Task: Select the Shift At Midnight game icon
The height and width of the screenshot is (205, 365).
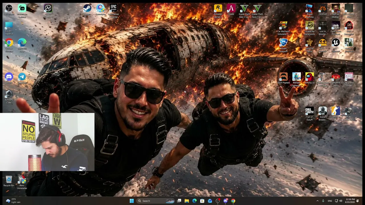Action: coord(336,11)
